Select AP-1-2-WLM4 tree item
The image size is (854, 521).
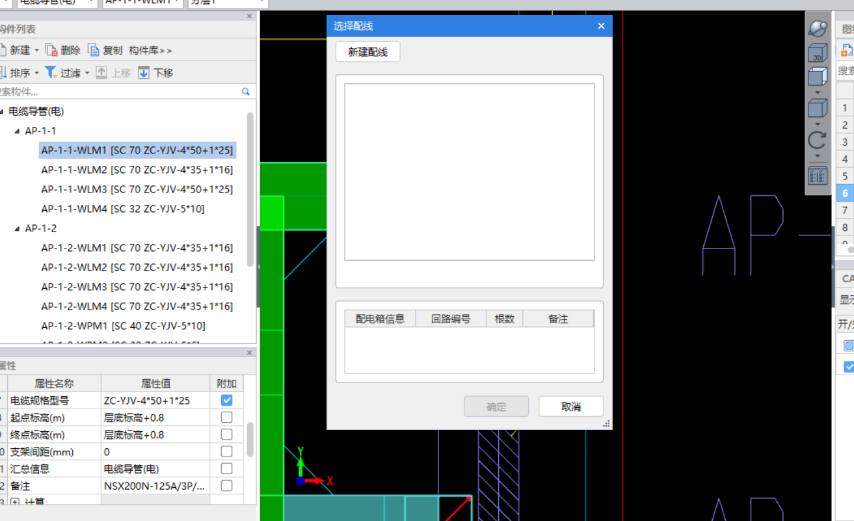click(137, 306)
